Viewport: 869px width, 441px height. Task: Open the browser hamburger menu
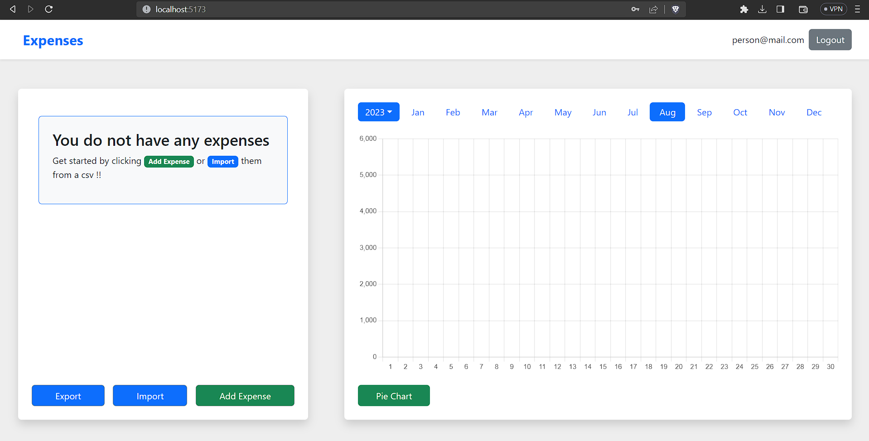point(857,9)
